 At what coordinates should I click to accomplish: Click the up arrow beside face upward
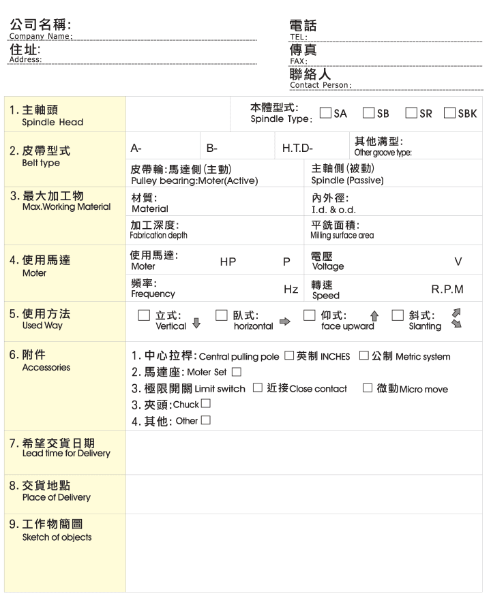pos(374,316)
